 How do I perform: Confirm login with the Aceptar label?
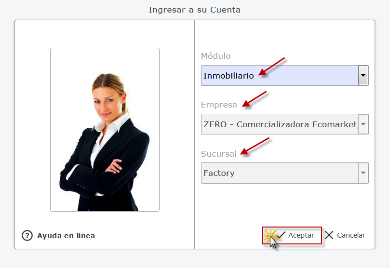click(301, 235)
